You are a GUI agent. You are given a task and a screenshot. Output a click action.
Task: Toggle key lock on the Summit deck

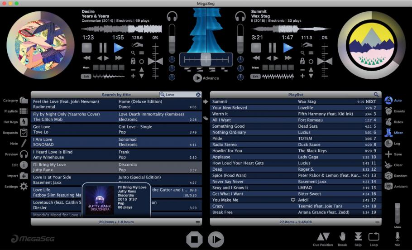(x=302, y=61)
